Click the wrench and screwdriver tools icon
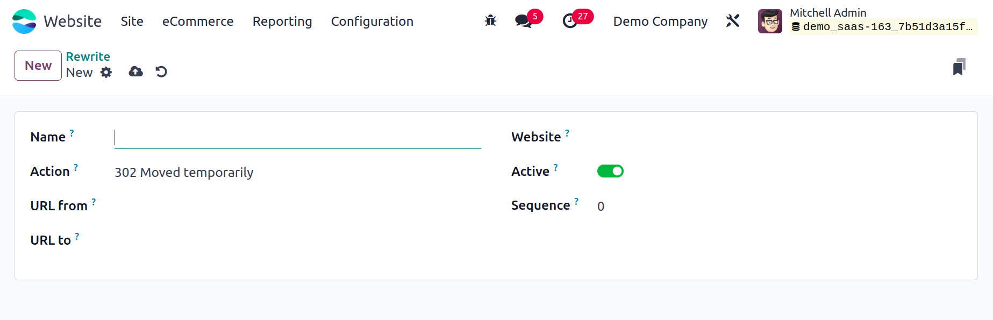The width and height of the screenshot is (993, 320). pos(733,21)
